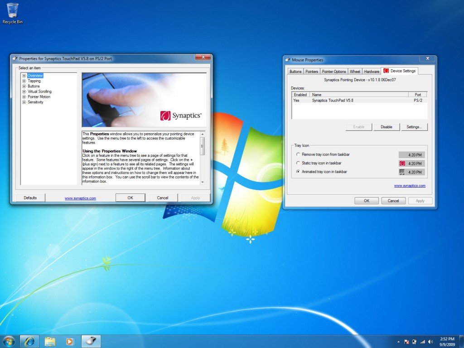Click the mouse properties taskbar icon
464x348 pixels.
pyautogui.click(x=91, y=341)
